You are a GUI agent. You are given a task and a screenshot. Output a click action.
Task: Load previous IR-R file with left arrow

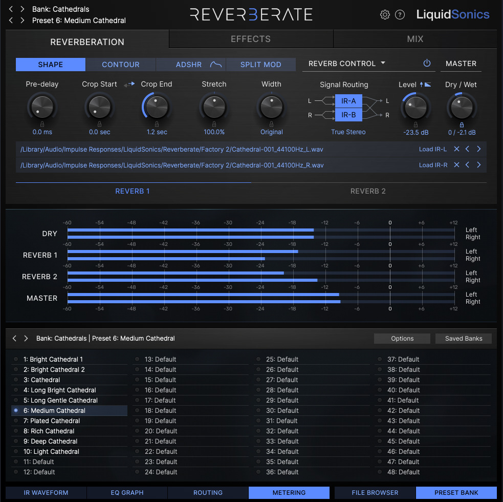(x=467, y=165)
